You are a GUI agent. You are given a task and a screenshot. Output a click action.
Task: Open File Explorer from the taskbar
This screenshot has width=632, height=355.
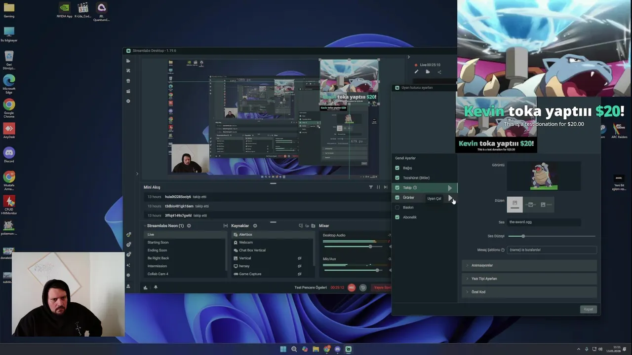click(316, 349)
